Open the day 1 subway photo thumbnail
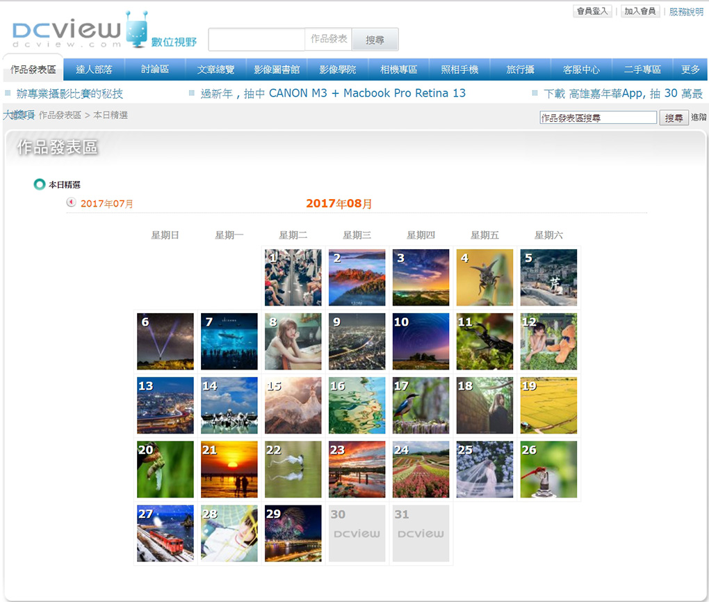 293,278
